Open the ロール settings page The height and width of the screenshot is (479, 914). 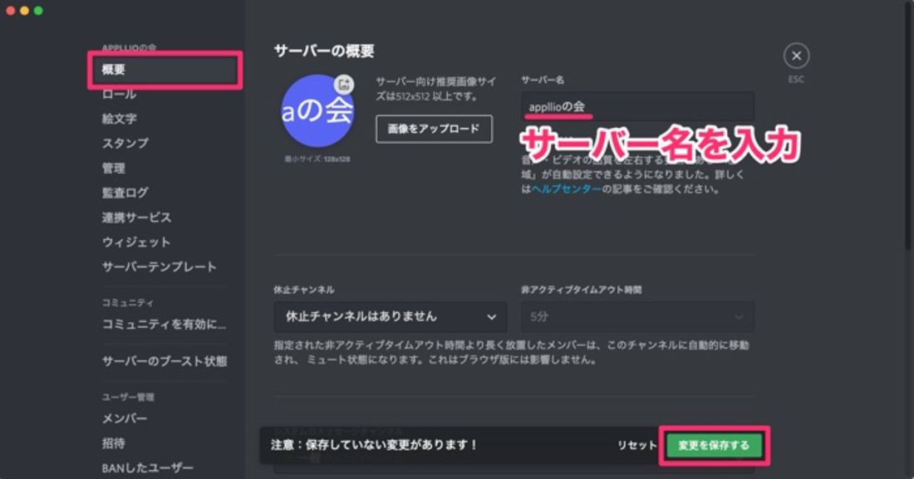point(119,95)
